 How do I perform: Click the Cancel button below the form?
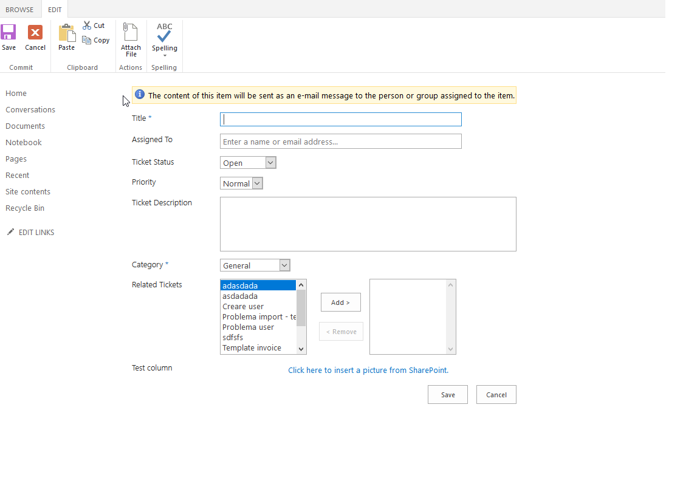click(x=496, y=395)
